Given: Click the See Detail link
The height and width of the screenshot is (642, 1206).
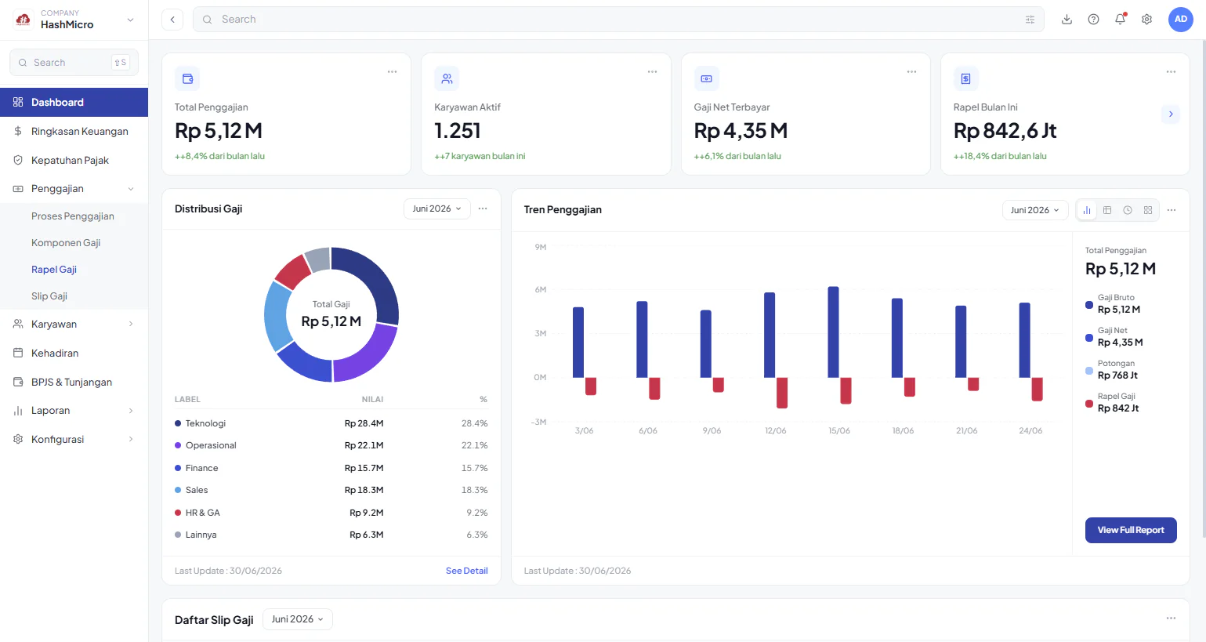Looking at the screenshot, I should [466, 571].
